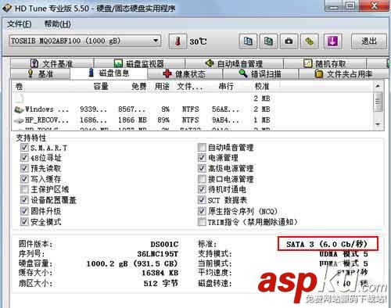
Task: Switch to the 错误扫描 tab
Action: pos(260,74)
